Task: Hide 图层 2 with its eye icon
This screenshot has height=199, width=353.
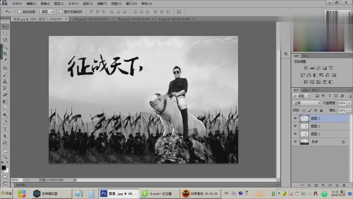Action: coord(295,126)
